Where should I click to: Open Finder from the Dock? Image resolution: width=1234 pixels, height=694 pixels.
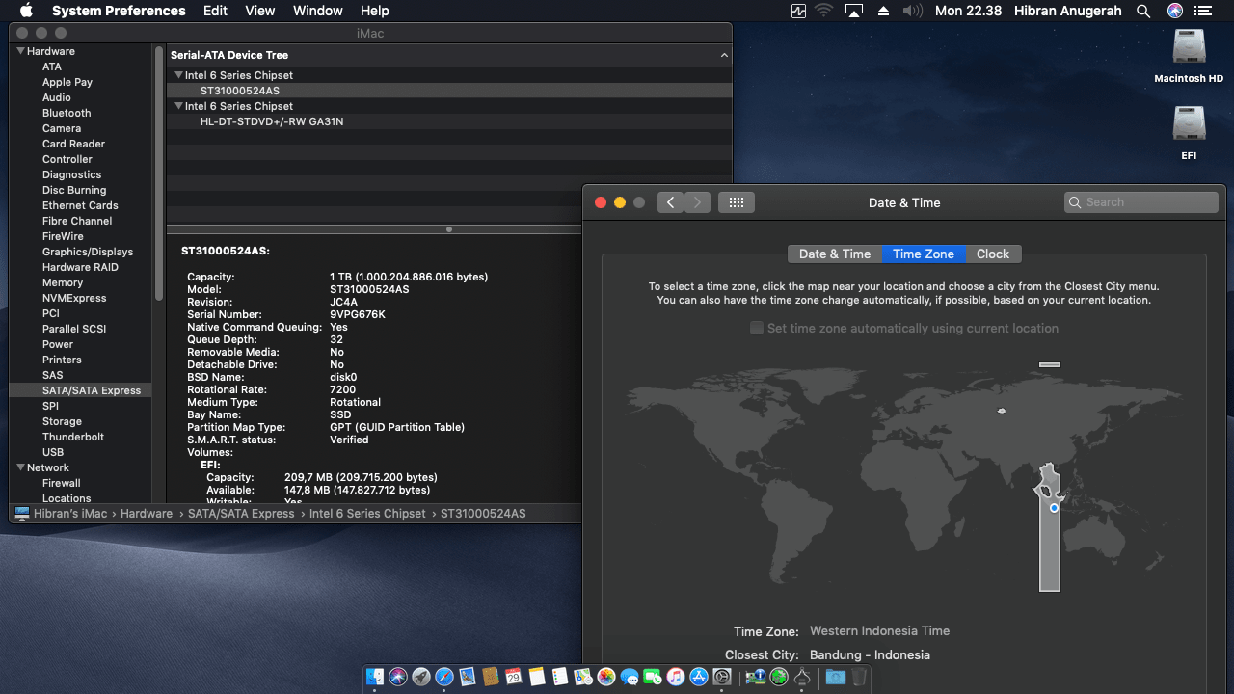[375, 678]
